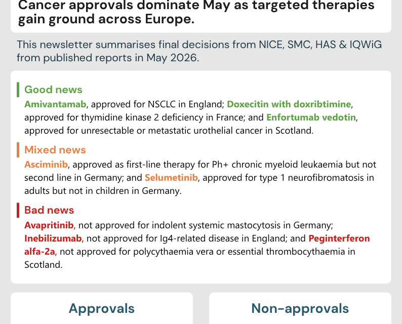Open the Selumetinib entry
This screenshot has width=402, height=324.
click(x=171, y=178)
